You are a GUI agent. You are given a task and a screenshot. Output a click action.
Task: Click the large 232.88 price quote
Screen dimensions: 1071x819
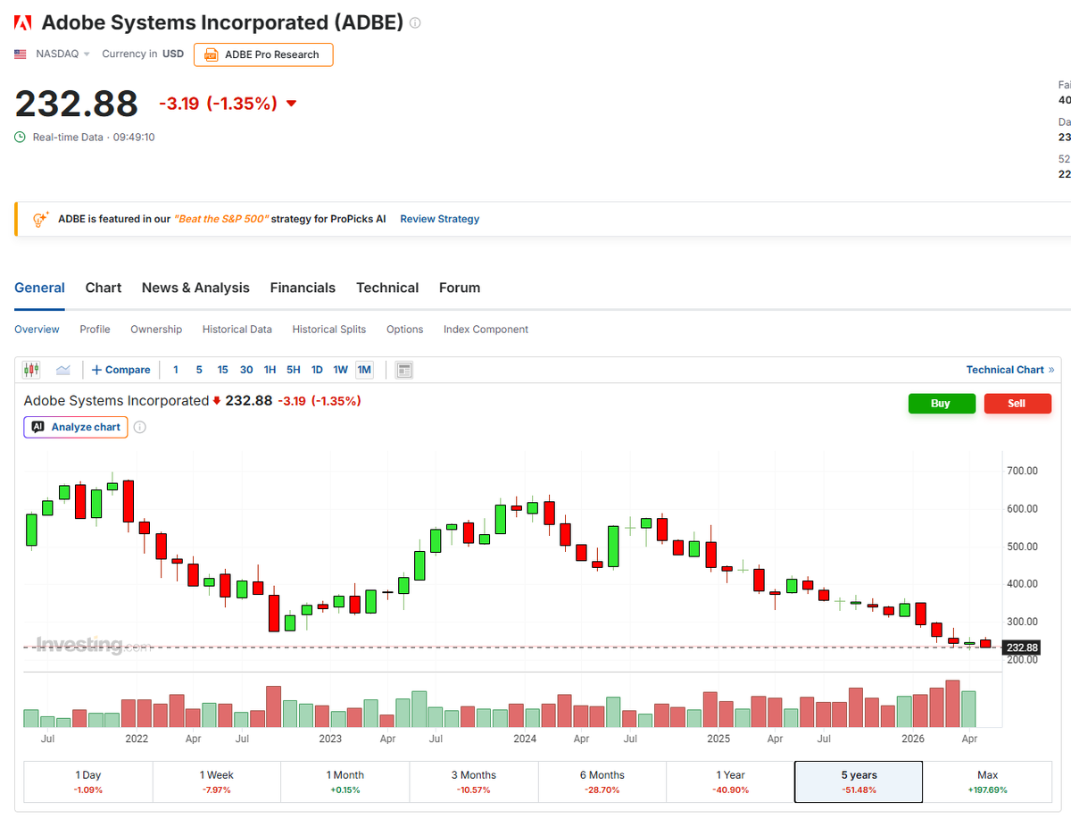tap(77, 104)
